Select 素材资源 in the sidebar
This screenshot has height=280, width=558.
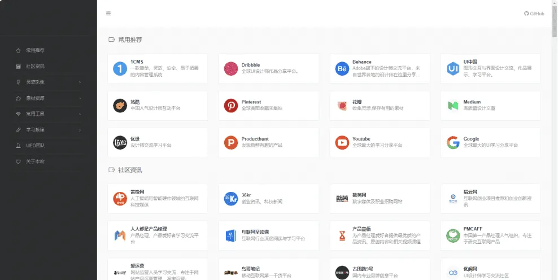pos(35,98)
